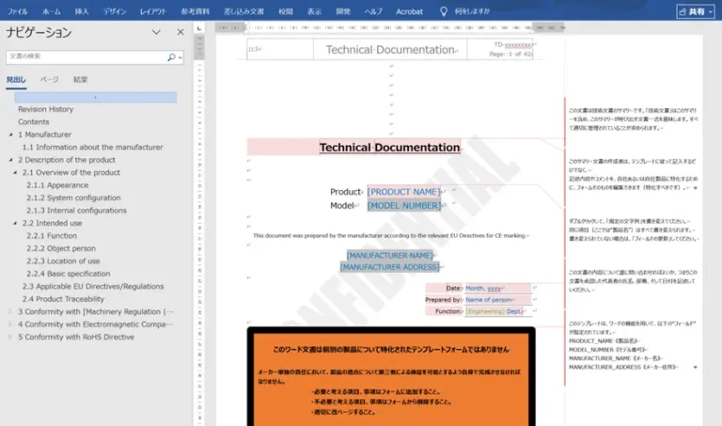Click the [MANUFACTURER ADDRESS] field
Image resolution: width=722 pixels, height=426 pixels.
(389, 267)
